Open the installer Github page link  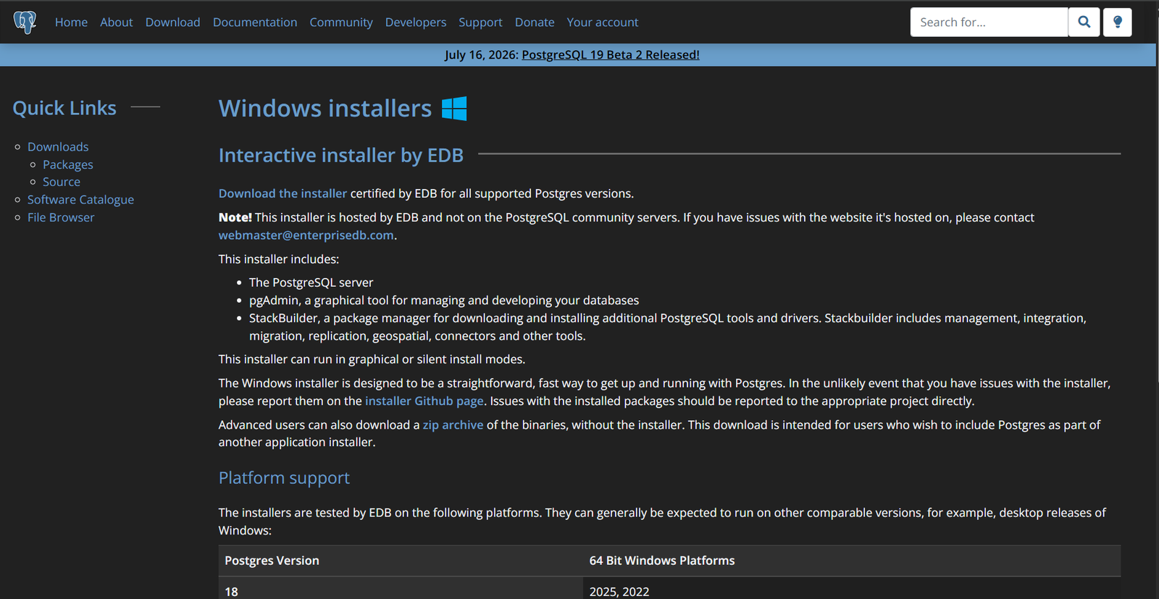coord(424,401)
